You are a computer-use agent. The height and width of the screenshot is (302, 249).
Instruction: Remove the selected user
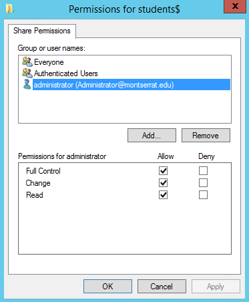(206, 135)
